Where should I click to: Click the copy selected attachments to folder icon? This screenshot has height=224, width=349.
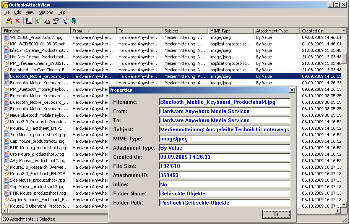(x=9, y=21)
